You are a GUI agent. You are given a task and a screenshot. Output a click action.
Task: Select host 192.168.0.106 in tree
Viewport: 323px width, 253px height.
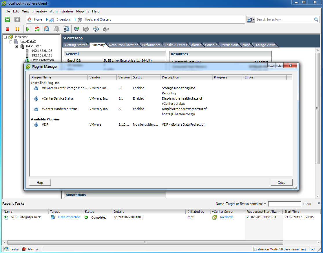tap(42, 51)
